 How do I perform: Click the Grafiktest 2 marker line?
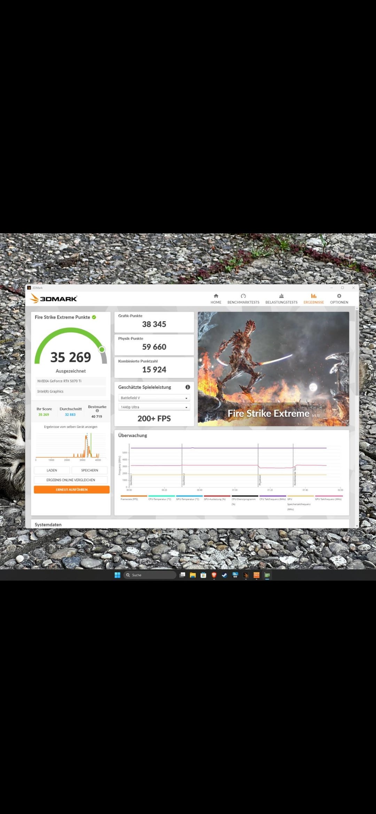click(x=182, y=465)
